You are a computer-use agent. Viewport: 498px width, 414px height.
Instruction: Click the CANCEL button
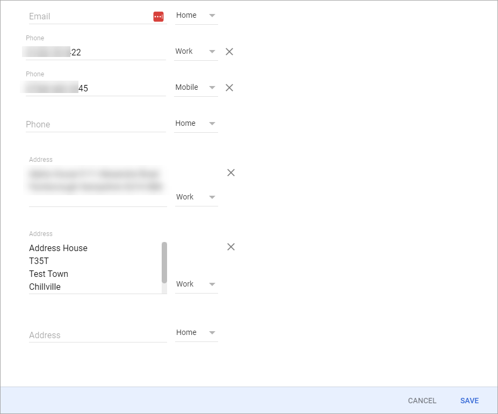(x=422, y=401)
